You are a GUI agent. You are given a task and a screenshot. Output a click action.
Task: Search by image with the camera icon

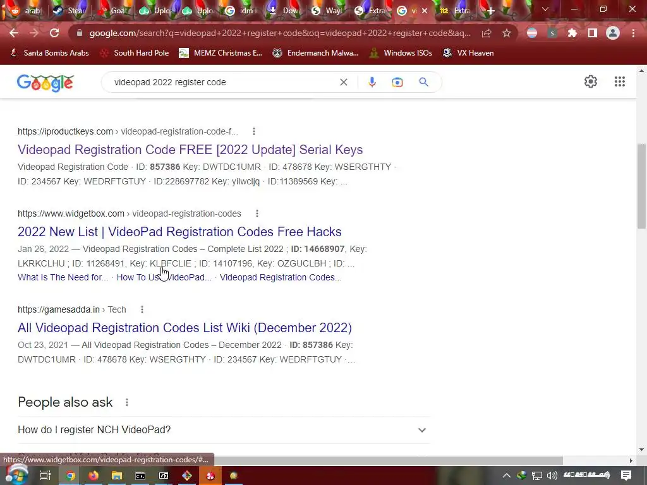[x=397, y=82]
